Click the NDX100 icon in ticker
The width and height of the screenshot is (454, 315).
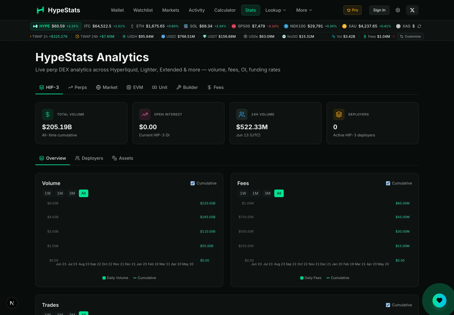coord(286,26)
